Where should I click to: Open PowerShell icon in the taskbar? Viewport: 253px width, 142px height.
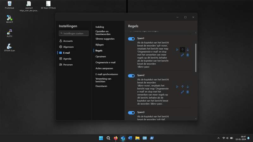point(152,138)
